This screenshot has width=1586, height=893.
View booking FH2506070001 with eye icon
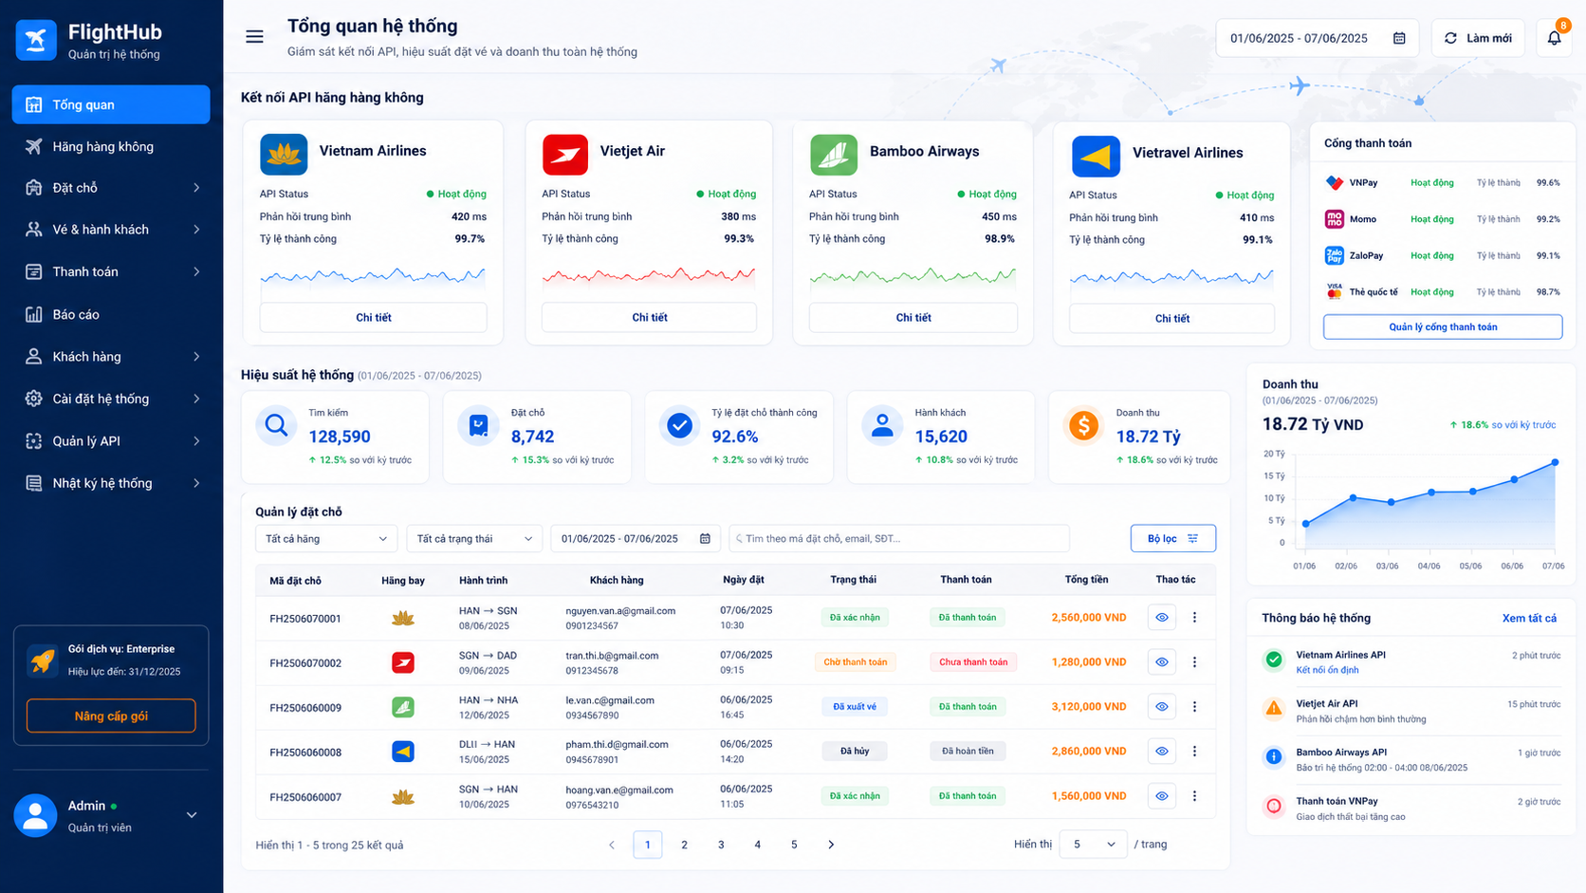1162,618
